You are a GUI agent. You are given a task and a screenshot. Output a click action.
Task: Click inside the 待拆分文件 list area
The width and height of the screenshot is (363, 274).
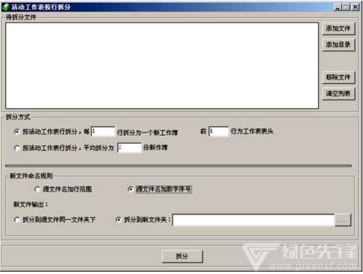pos(162,66)
